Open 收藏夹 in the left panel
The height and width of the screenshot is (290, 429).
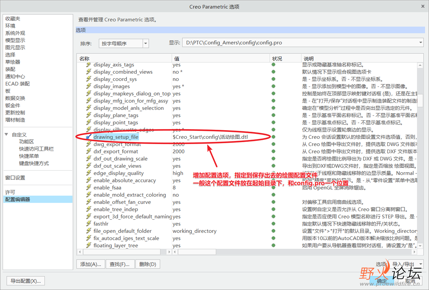point(12,18)
